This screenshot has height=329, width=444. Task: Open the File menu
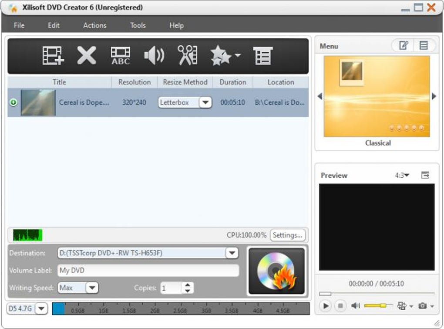coord(19,25)
